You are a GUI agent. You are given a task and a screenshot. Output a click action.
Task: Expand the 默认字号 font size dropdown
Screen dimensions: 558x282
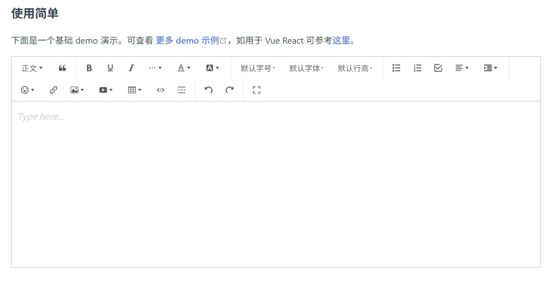click(258, 68)
